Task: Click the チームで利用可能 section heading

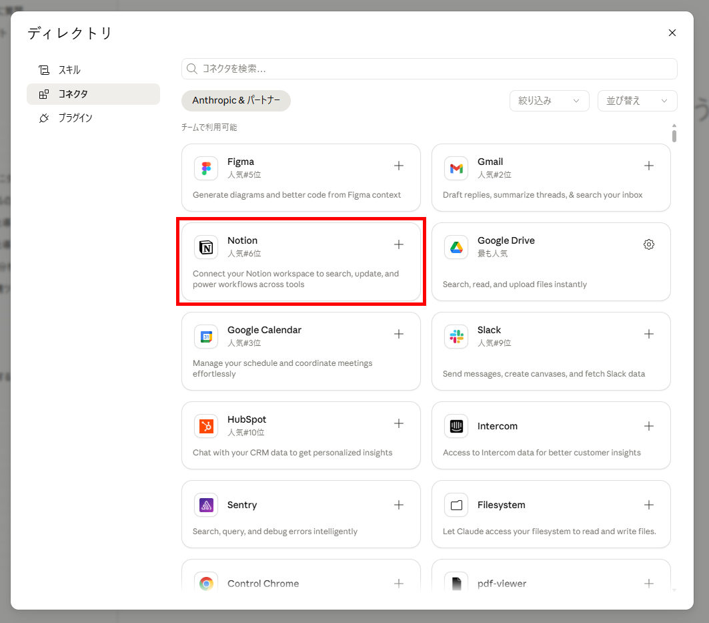Action: [x=209, y=128]
